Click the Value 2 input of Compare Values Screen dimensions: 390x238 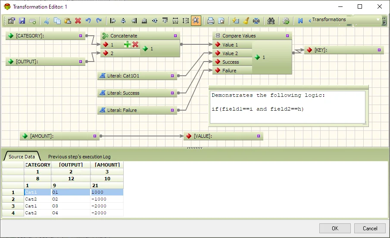(232, 53)
